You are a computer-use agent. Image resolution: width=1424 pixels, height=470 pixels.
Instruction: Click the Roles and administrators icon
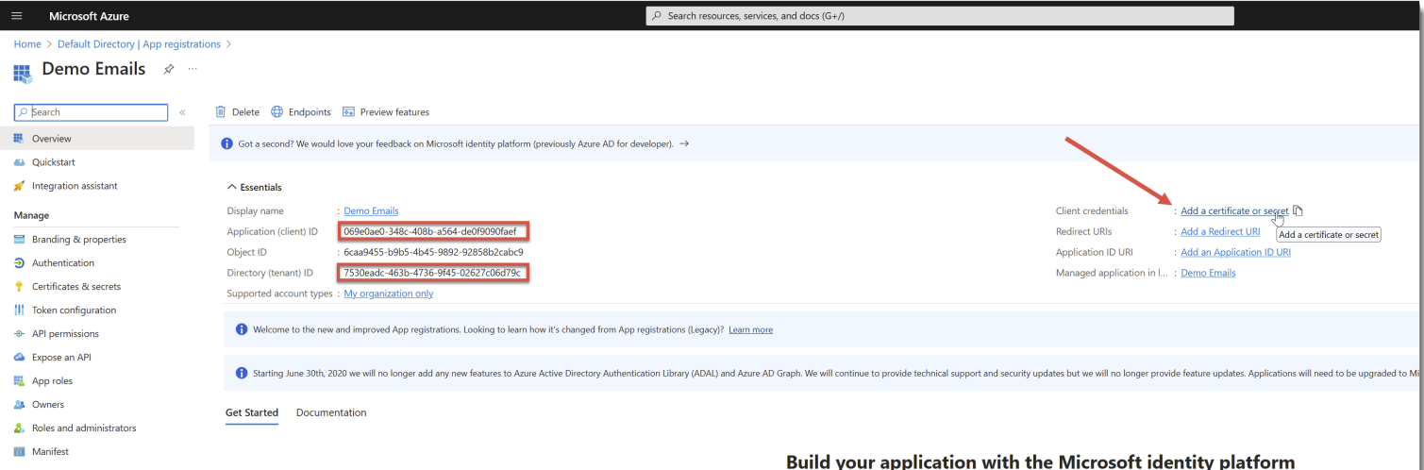coord(19,428)
